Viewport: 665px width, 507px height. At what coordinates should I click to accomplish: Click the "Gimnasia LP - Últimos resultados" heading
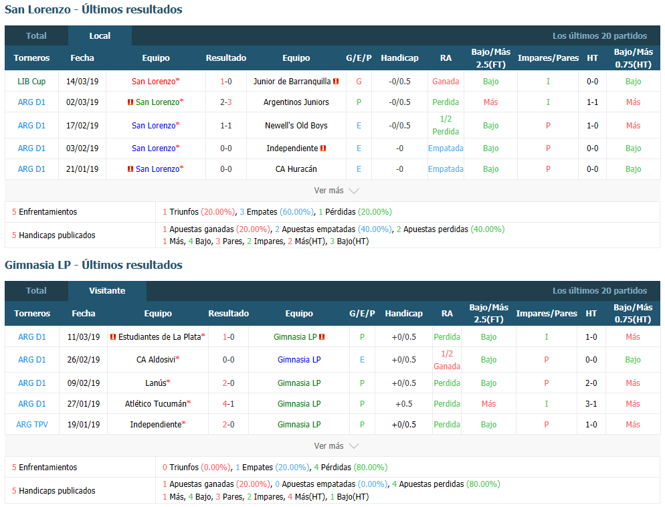pyautogui.click(x=93, y=265)
